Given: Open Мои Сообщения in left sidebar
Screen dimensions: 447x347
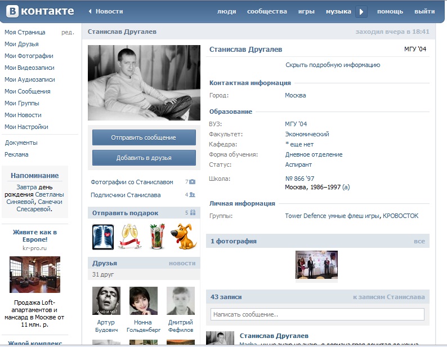Looking at the screenshot, I should 28,91.
